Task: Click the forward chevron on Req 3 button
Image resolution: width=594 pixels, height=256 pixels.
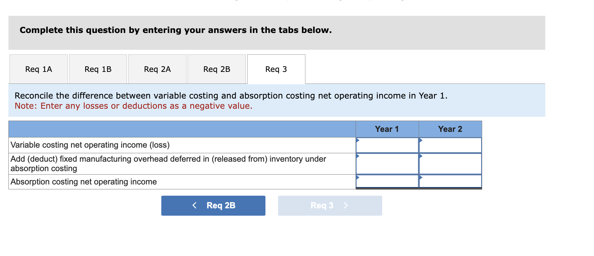Action: click(346, 206)
